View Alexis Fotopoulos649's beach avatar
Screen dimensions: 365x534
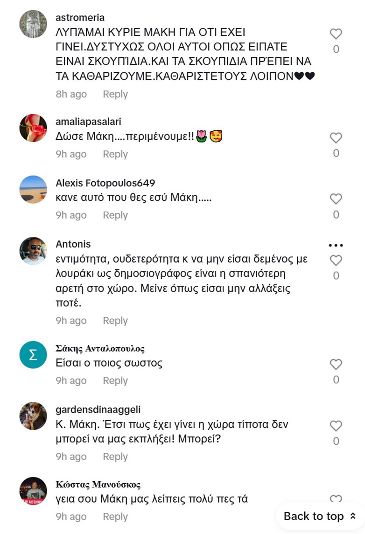[x=33, y=189]
